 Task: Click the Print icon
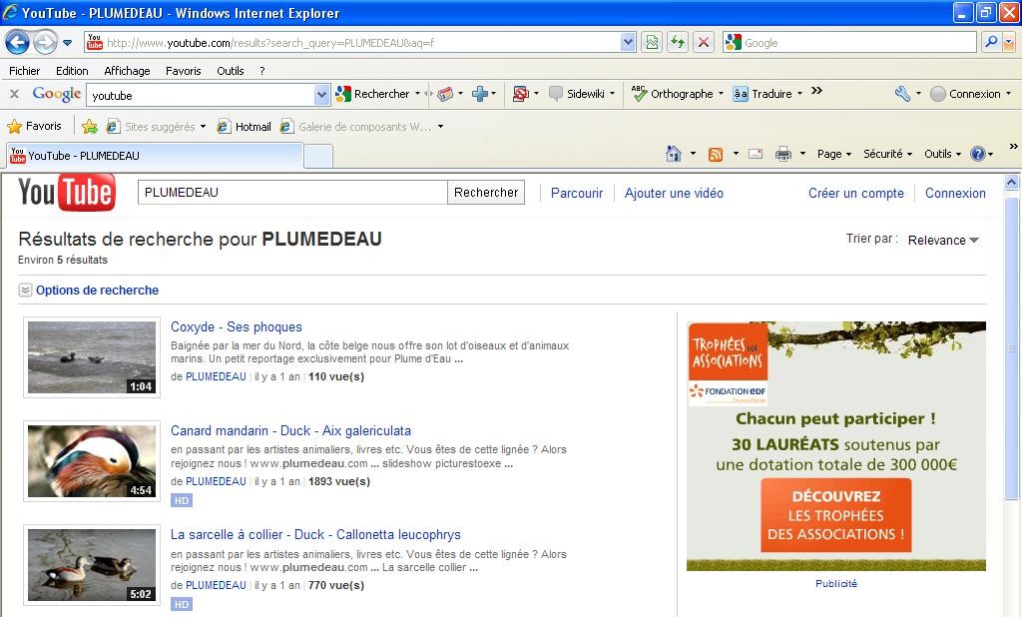(782, 154)
